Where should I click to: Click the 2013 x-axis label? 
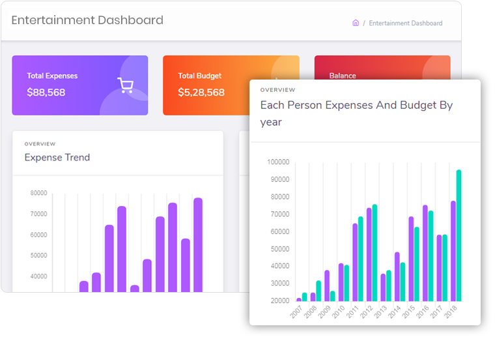point(380,312)
